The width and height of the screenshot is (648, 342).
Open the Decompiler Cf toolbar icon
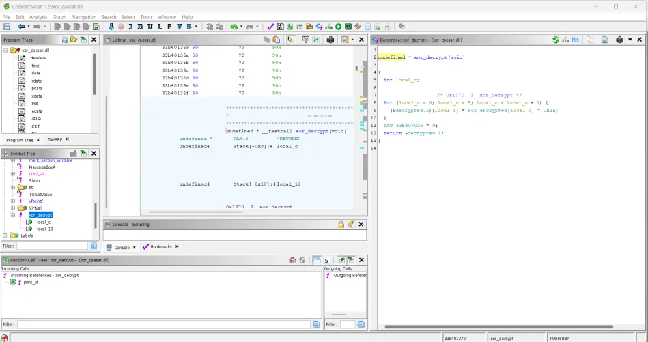319,27
